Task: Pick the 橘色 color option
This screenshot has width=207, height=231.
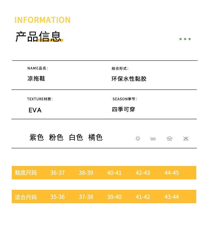Action: 95,137
